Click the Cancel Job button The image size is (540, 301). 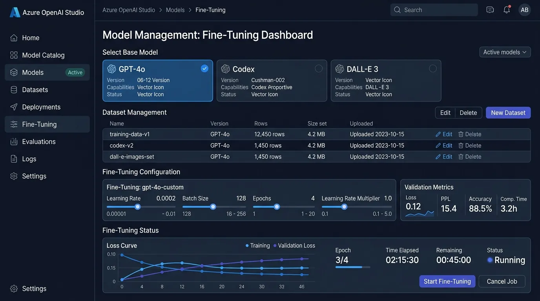click(x=502, y=281)
